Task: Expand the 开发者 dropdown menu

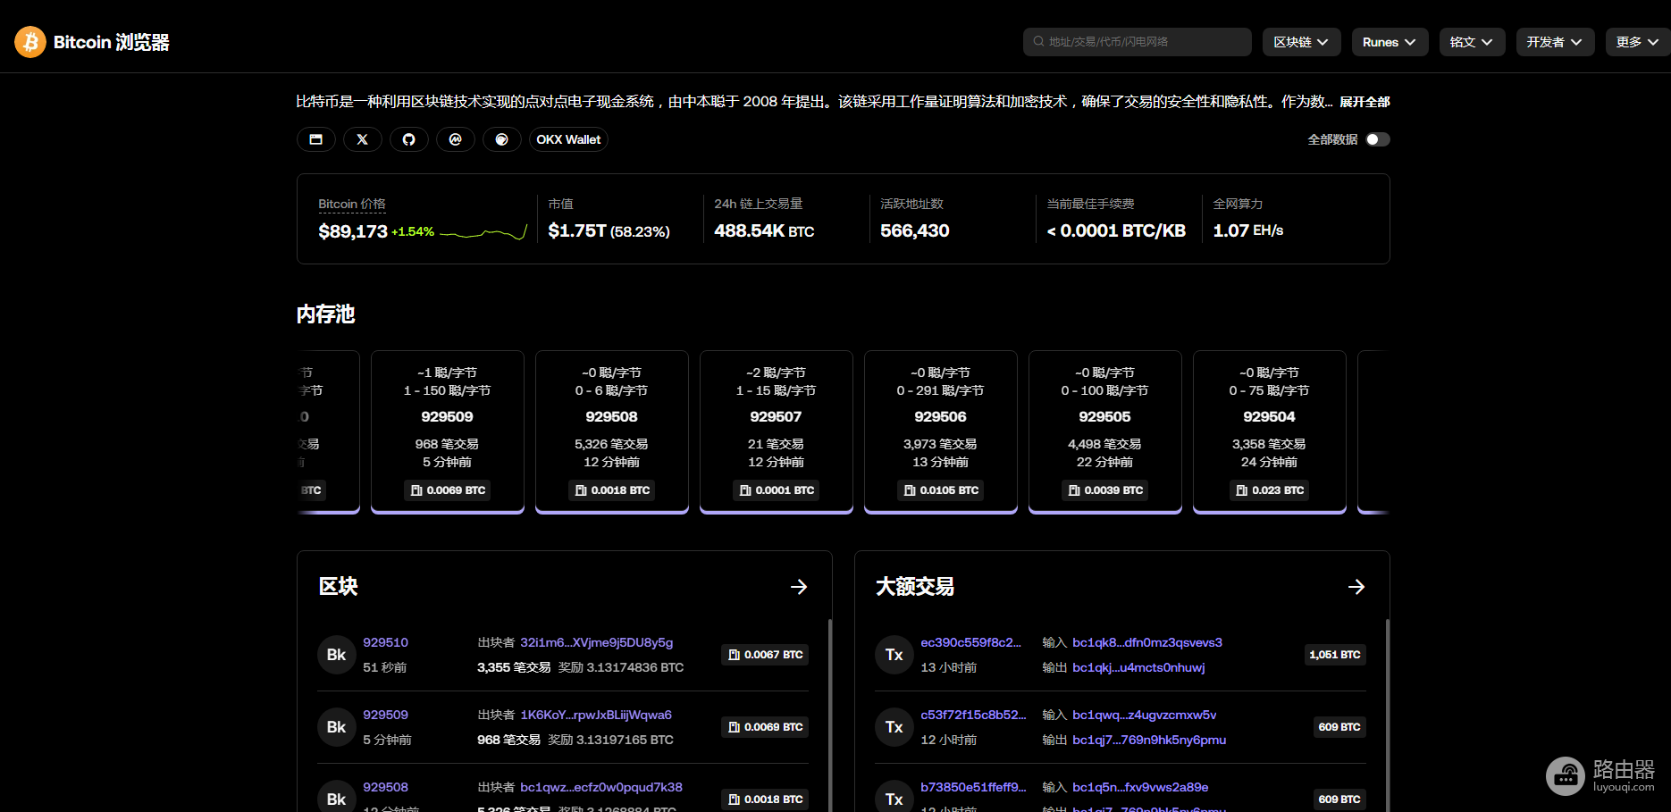Action: 1555,42
